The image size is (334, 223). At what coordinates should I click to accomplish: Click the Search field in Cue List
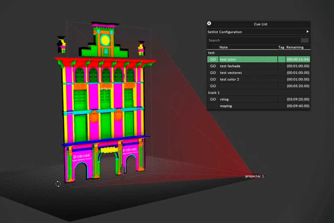[253, 40]
